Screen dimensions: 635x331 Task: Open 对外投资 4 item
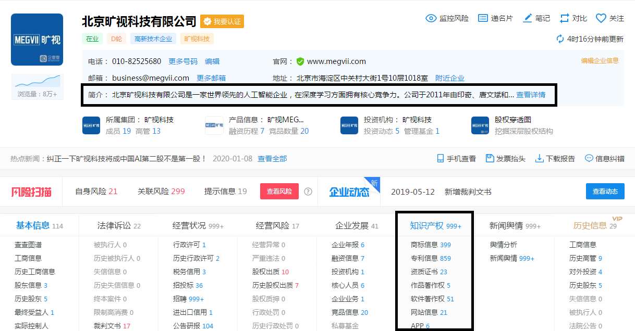[585, 272]
